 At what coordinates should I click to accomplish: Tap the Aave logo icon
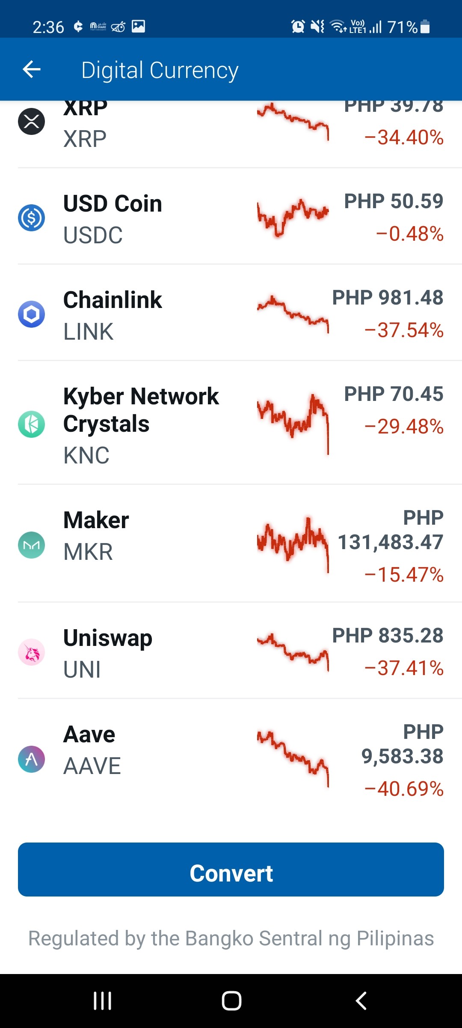pyautogui.click(x=31, y=759)
